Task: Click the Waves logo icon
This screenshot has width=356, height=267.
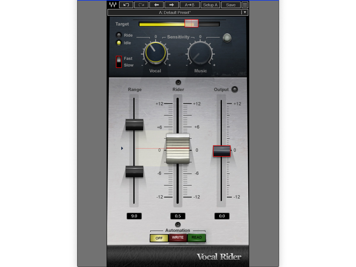Action: pos(113,5)
